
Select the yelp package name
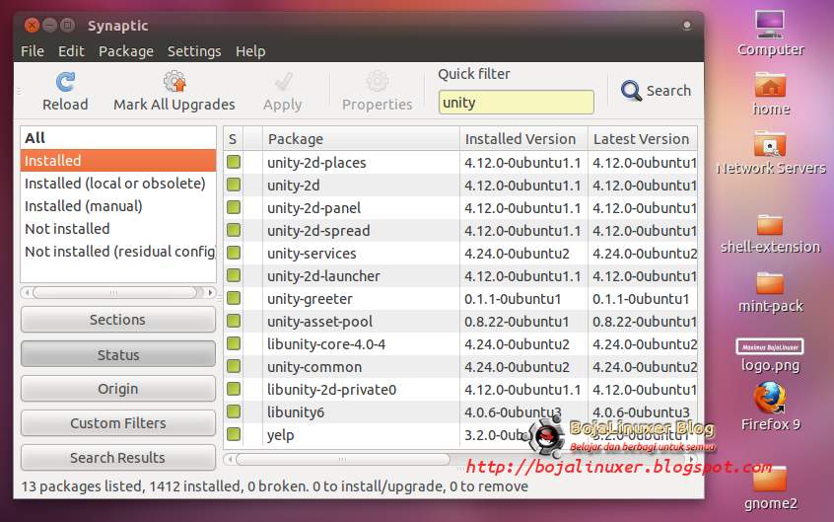(280, 435)
